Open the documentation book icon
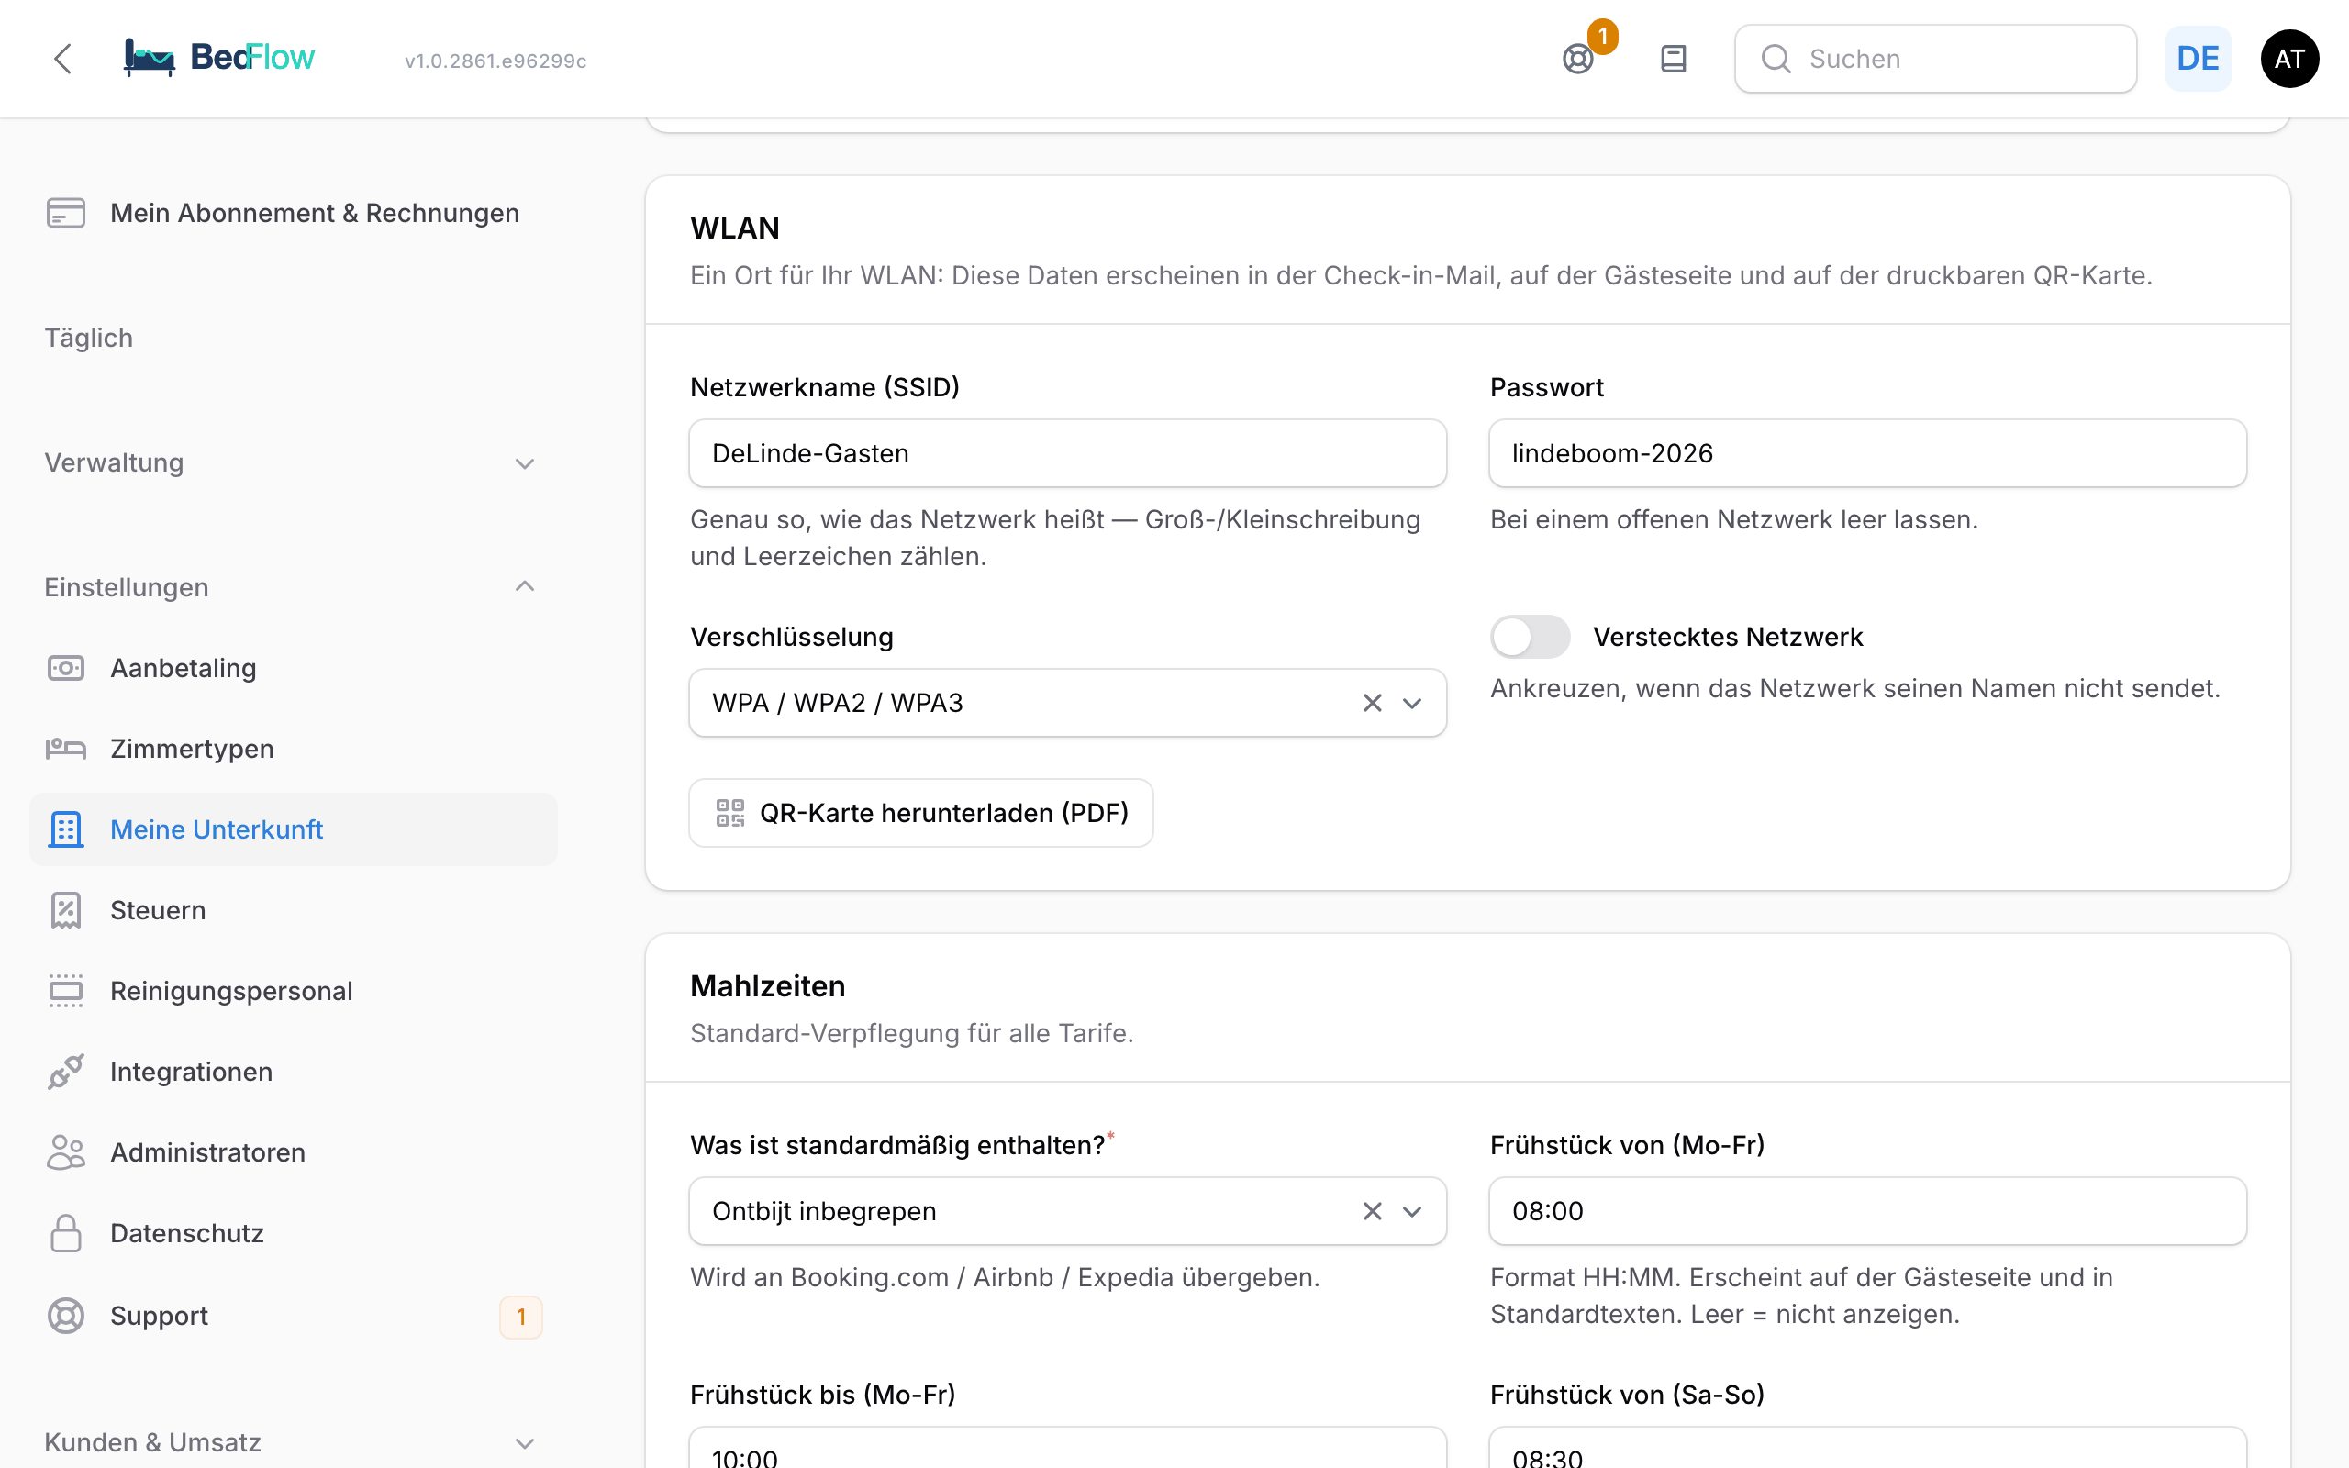The image size is (2349, 1468). [1674, 60]
